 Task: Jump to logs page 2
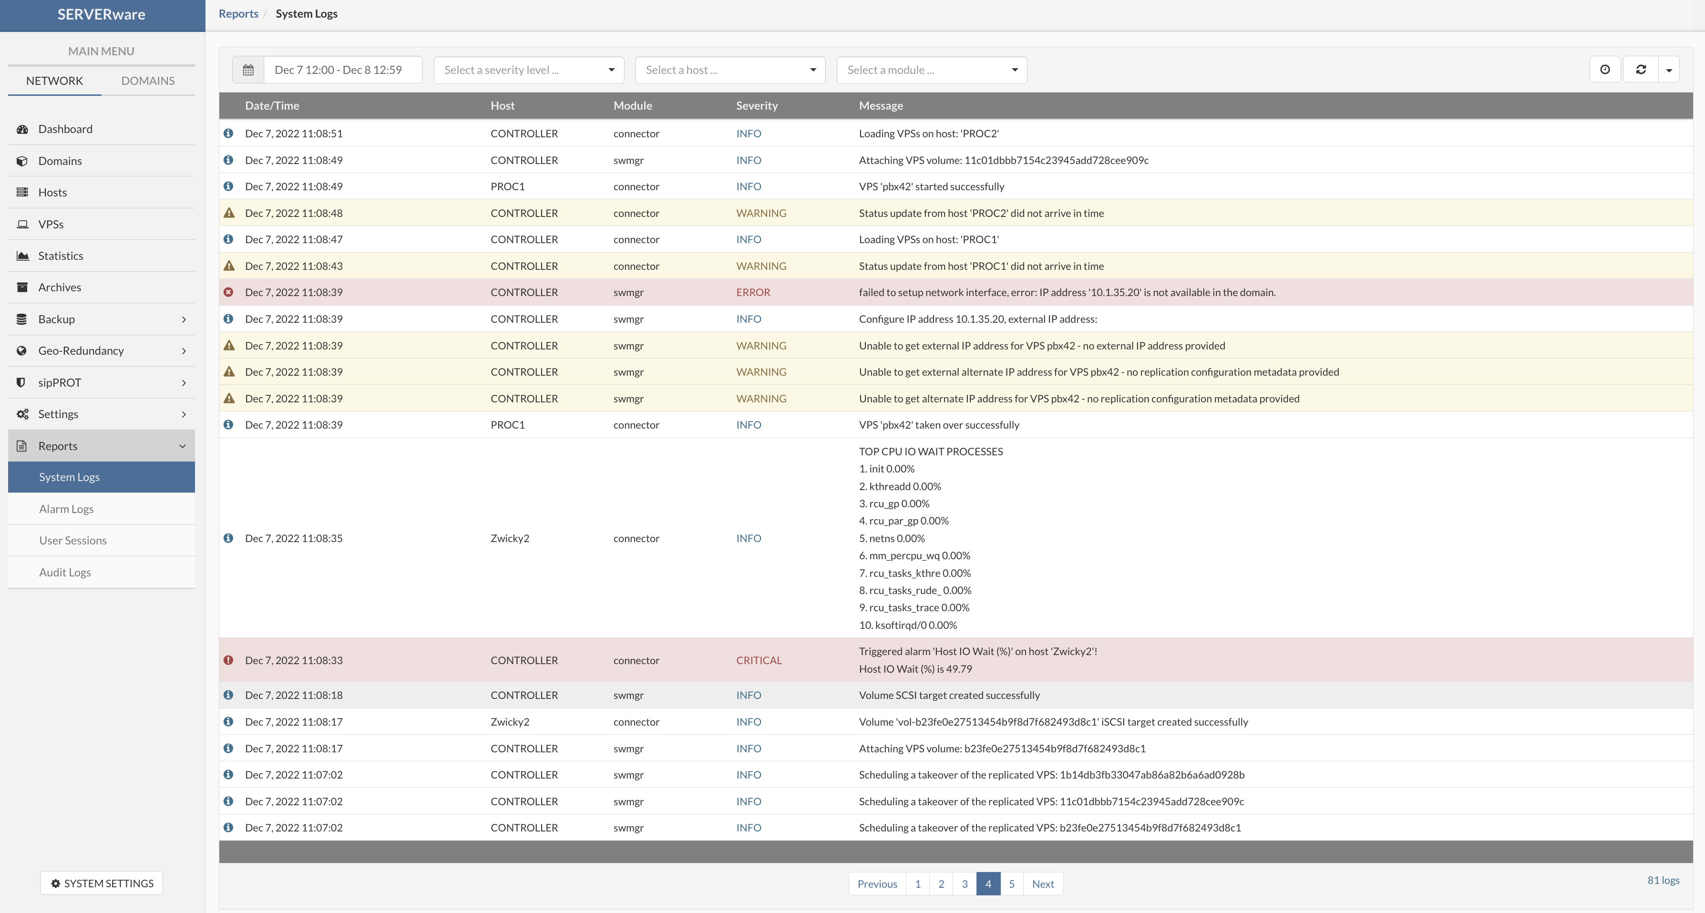(x=941, y=884)
